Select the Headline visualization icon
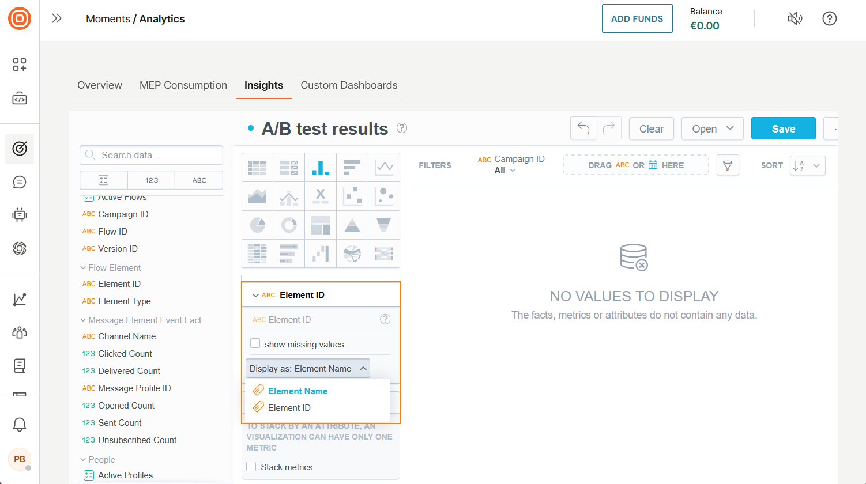This screenshot has height=484, width=866. click(321, 196)
